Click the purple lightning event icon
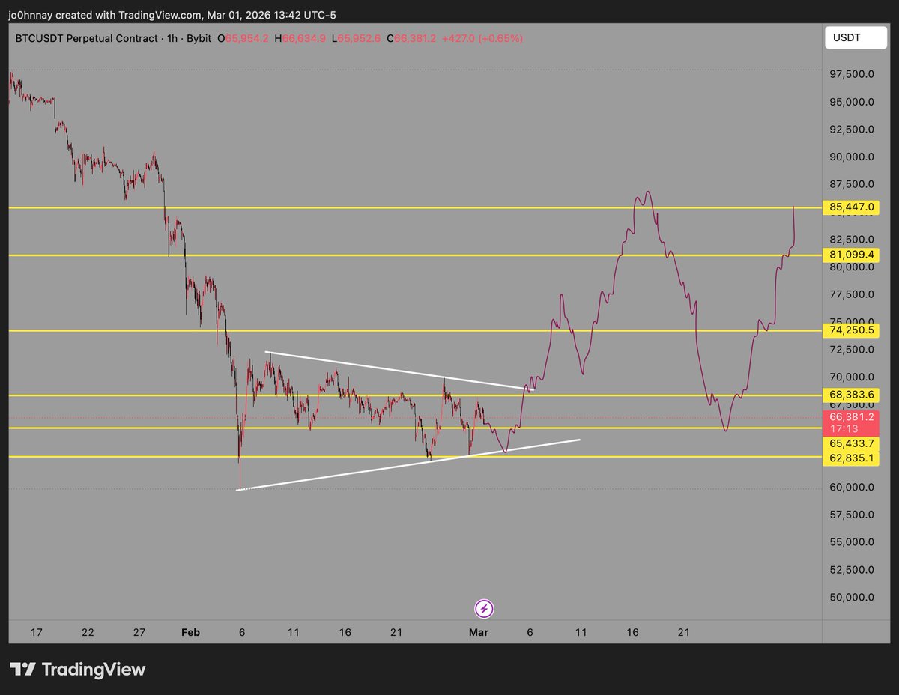The width and height of the screenshot is (899, 695). [484, 608]
